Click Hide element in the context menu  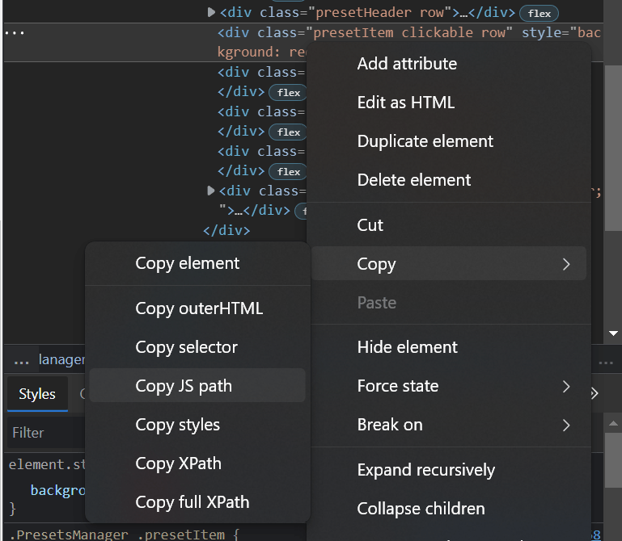[407, 347]
